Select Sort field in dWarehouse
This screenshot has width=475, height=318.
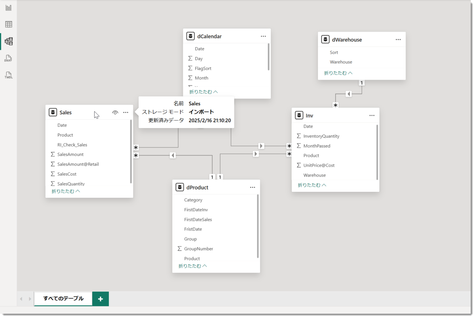coord(334,52)
